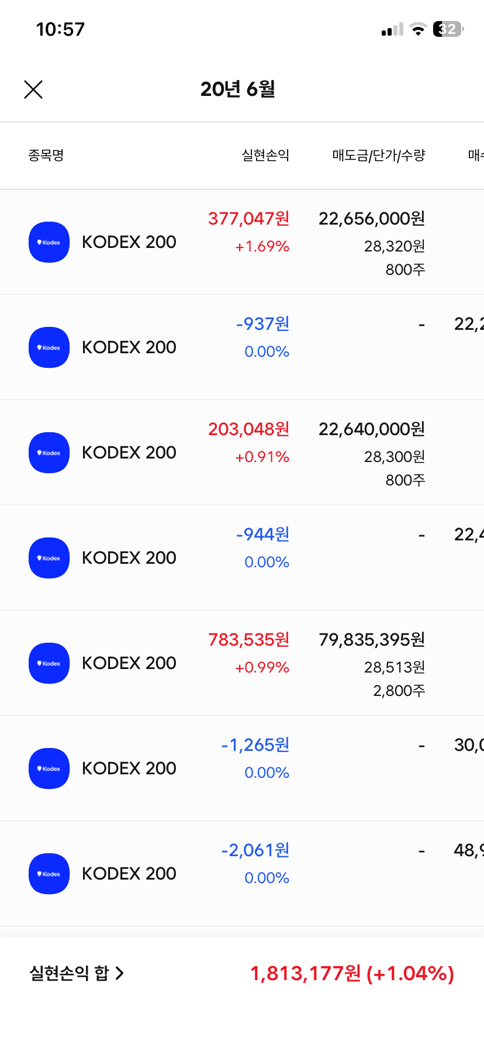This screenshot has width=484, height=1048.
Task: Select the 실현손익 column header
Action: [265, 156]
